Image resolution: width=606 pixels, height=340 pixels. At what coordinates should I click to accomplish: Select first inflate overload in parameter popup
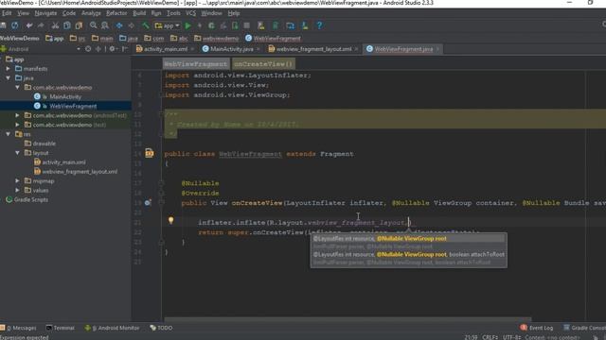(x=408, y=239)
